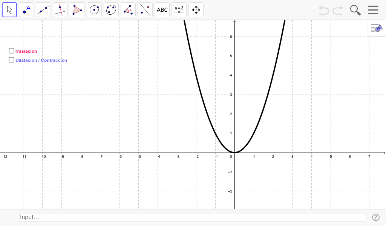Select Reflect about Line tool
Screen dimensions: 386x226
tap(145, 10)
